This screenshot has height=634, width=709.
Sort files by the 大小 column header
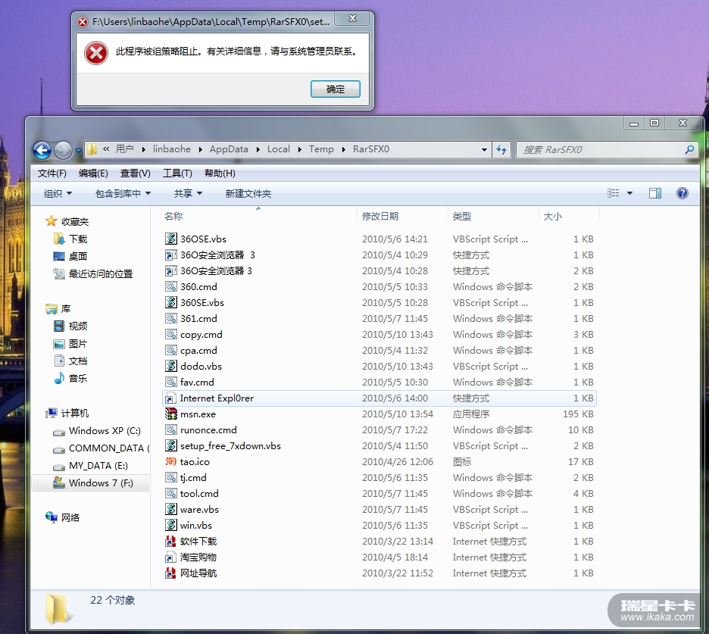[x=552, y=216]
